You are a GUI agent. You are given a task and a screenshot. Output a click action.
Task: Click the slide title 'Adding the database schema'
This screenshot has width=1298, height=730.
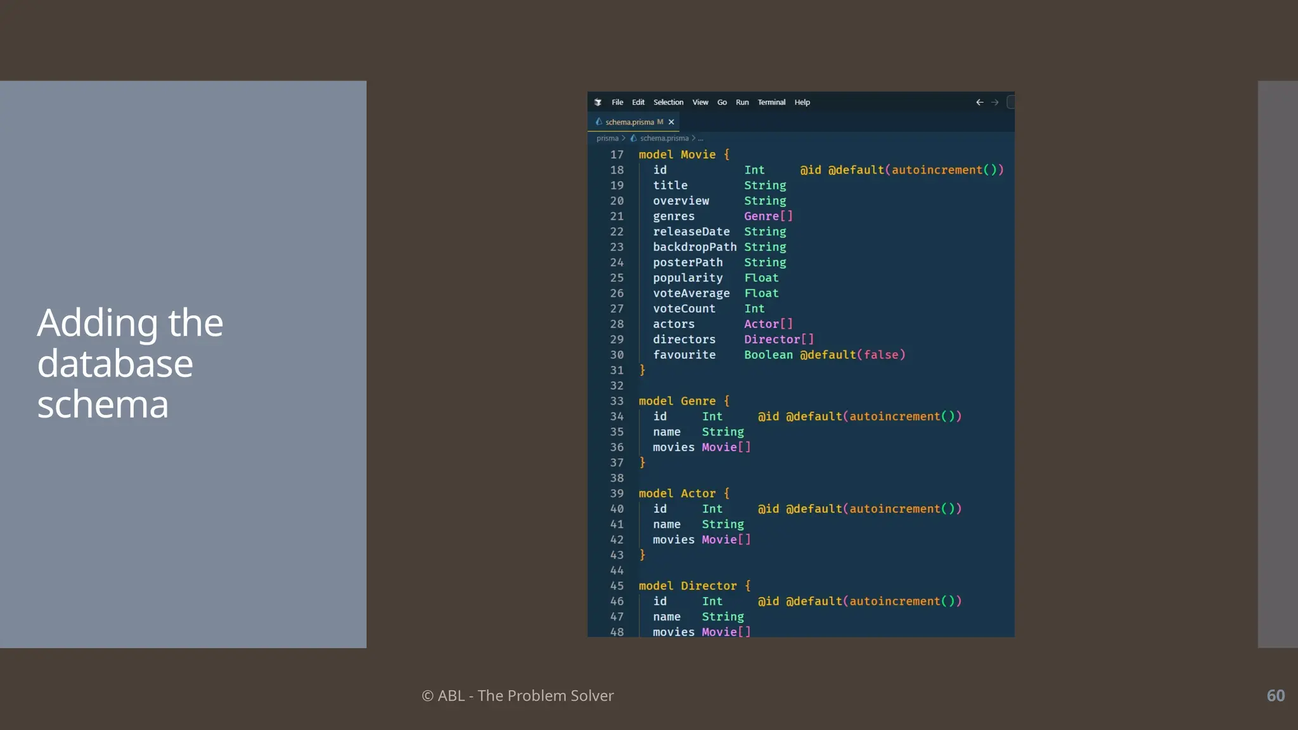pos(130,364)
